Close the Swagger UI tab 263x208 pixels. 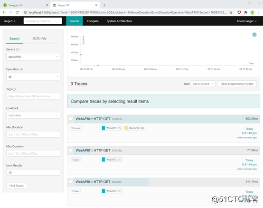click(x=47, y=5)
